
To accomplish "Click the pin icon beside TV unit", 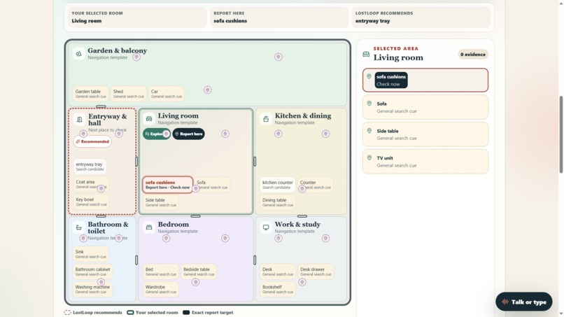I will 369,157.
